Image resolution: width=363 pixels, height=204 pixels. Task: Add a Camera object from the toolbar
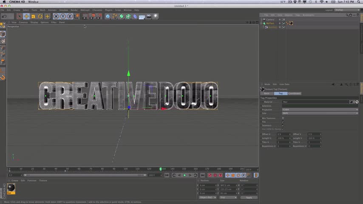coord(149,17)
